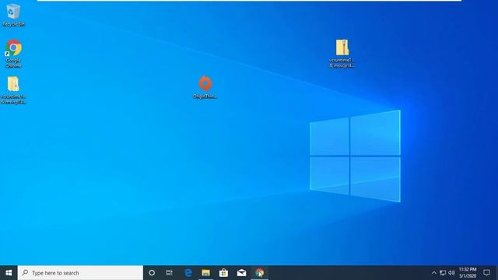Open the Action Center notifications icon

tap(486, 273)
